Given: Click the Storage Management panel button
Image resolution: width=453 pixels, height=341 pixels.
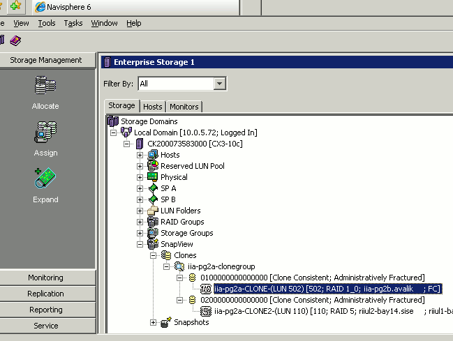Looking at the screenshot, I should point(46,60).
